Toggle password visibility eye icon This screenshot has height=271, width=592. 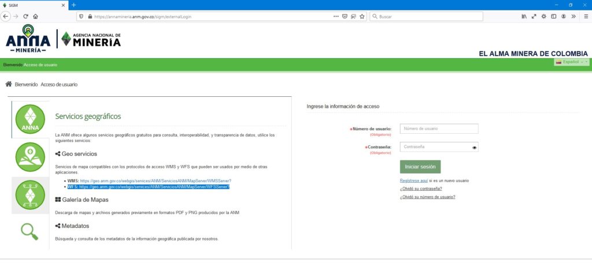pyautogui.click(x=474, y=148)
